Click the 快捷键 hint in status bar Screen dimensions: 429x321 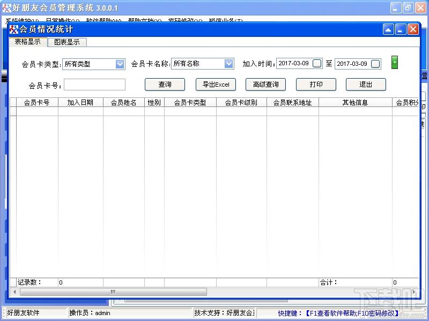pyautogui.click(x=339, y=313)
